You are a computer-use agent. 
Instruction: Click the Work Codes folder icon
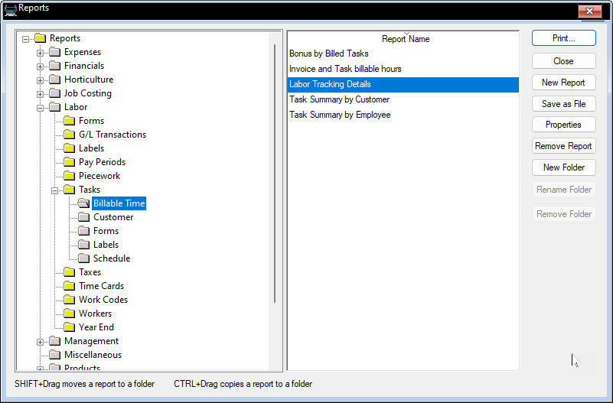point(69,300)
